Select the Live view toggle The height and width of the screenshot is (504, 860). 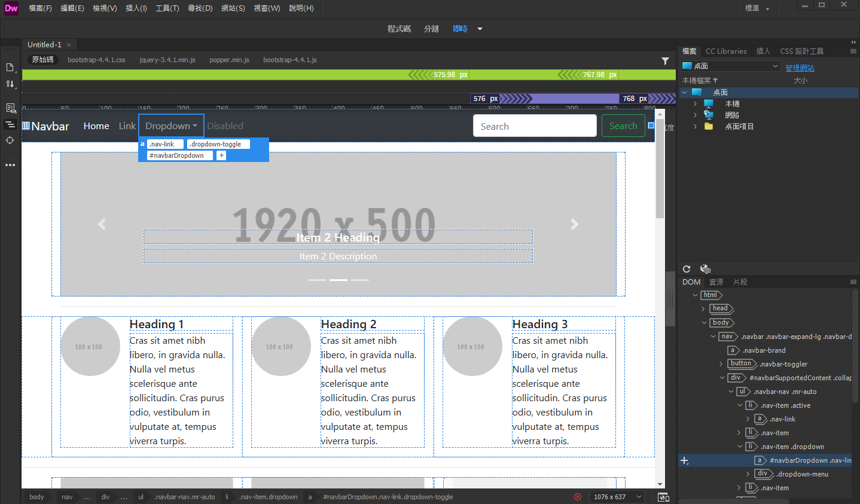pos(460,29)
